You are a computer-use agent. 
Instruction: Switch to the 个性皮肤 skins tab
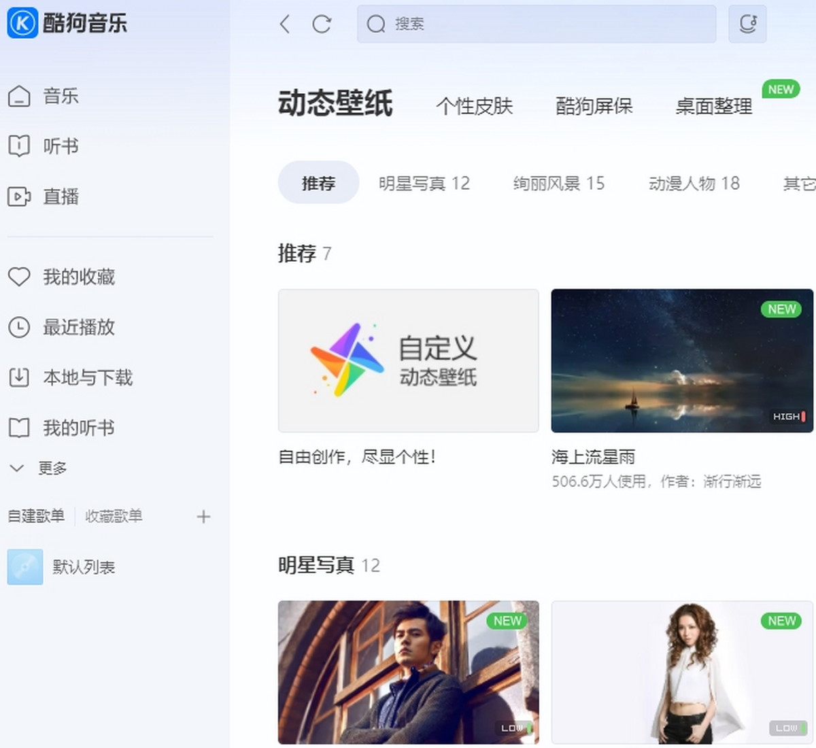(x=474, y=106)
